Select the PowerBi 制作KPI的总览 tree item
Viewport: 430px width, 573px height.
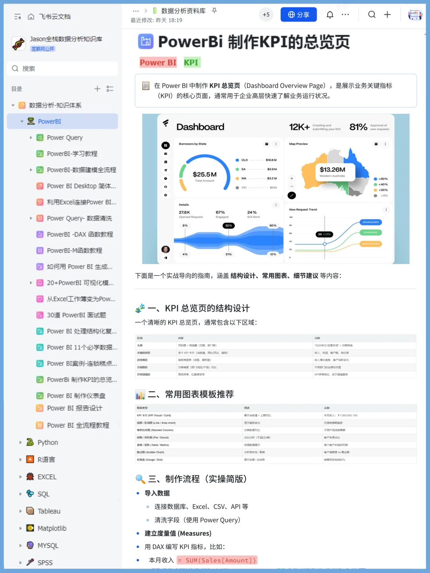82,380
